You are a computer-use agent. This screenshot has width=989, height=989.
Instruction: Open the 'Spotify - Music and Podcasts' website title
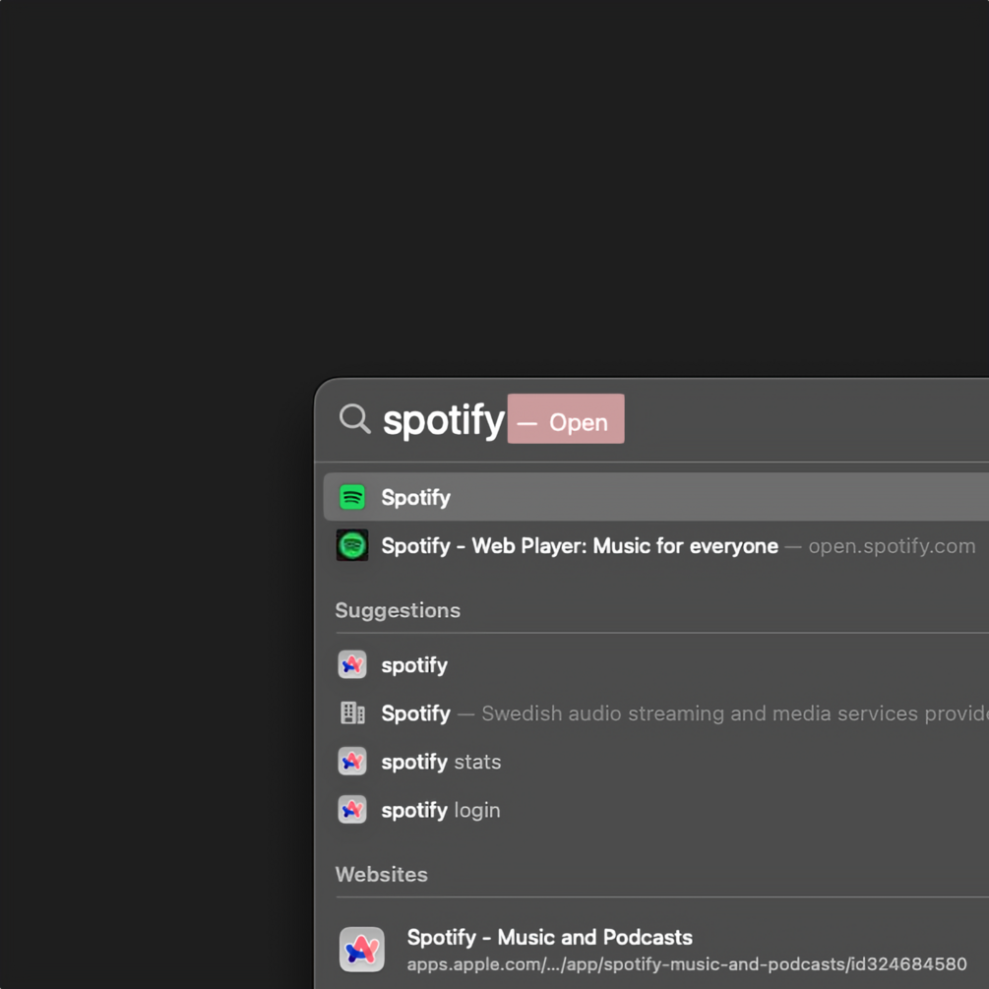549,937
